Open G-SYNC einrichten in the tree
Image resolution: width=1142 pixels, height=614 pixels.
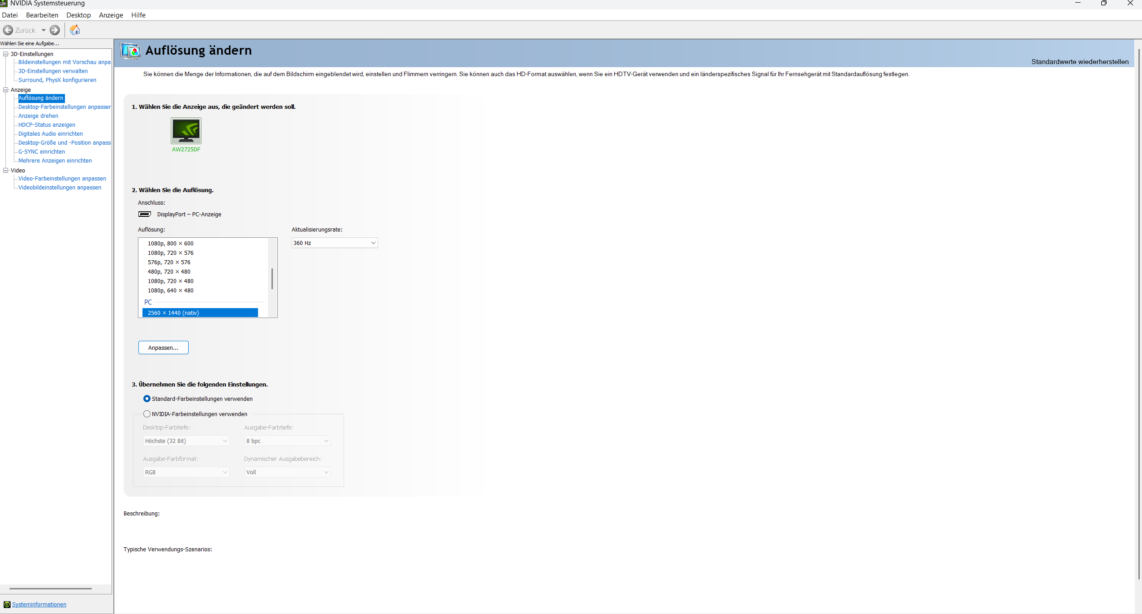tap(42, 151)
